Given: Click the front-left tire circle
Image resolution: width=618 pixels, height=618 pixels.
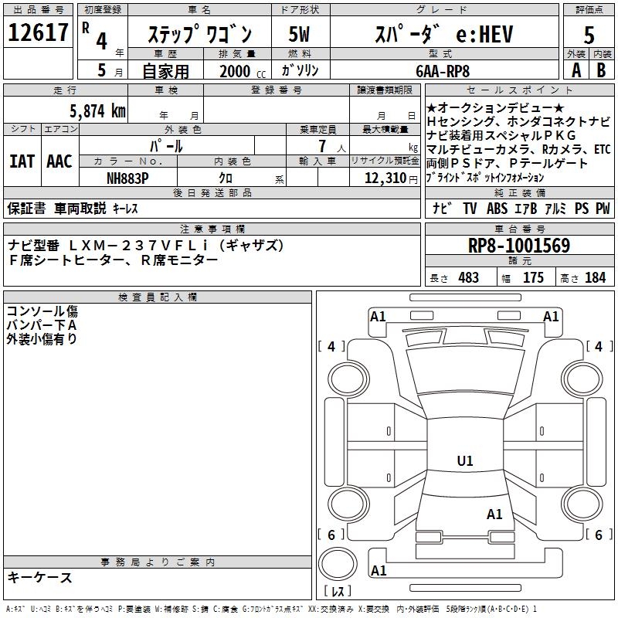Looking at the screenshot, I should point(348,379).
